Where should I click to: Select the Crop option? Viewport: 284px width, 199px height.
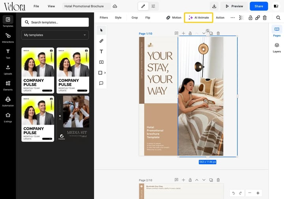pyautogui.click(x=135, y=18)
